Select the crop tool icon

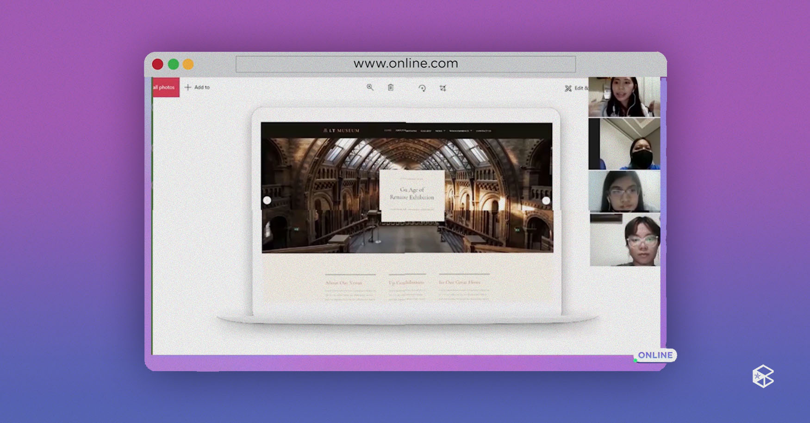(x=443, y=87)
